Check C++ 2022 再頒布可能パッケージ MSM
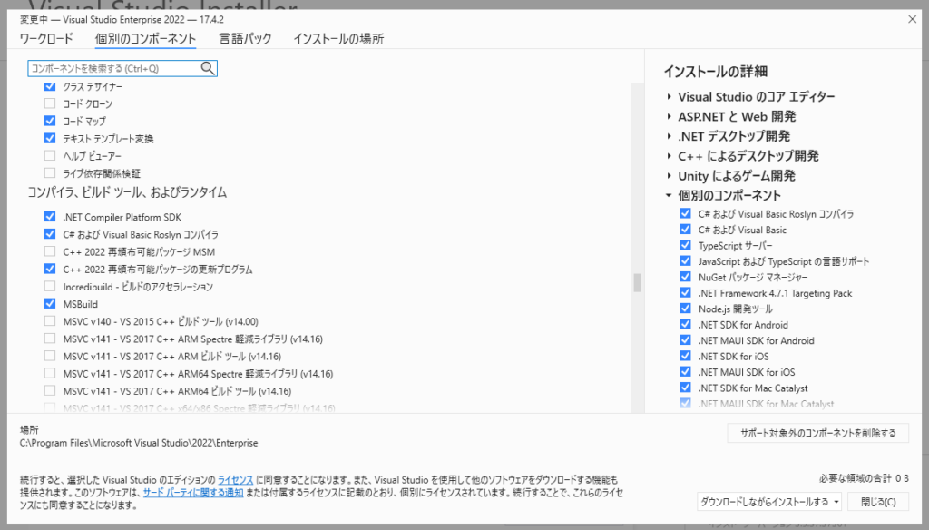Image resolution: width=929 pixels, height=530 pixels. pyautogui.click(x=50, y=252)
